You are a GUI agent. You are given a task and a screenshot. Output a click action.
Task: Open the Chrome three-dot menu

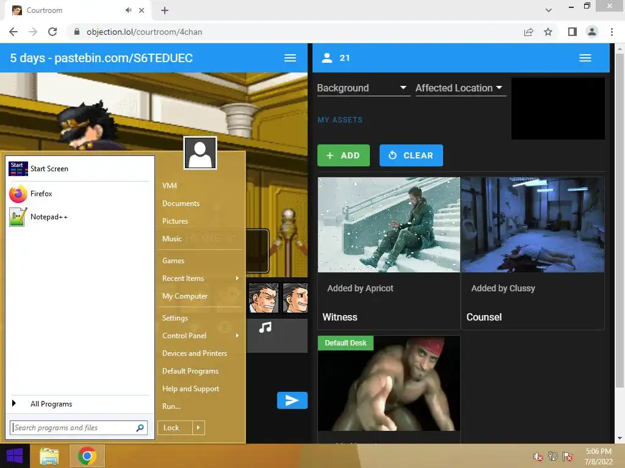(x=612, y=32)
